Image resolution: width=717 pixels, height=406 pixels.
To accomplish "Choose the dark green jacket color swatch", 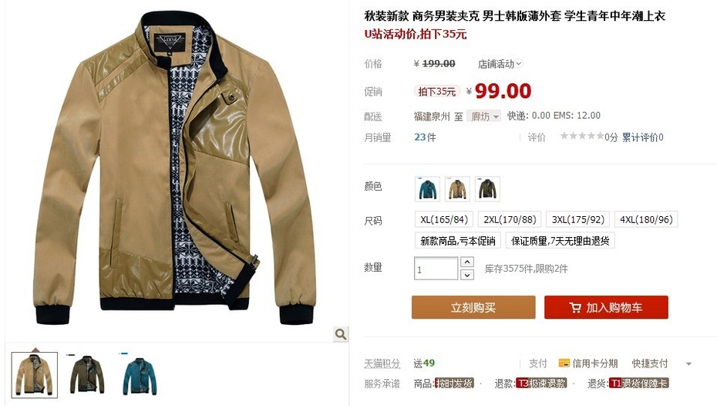I will click(x=487, y=189).
